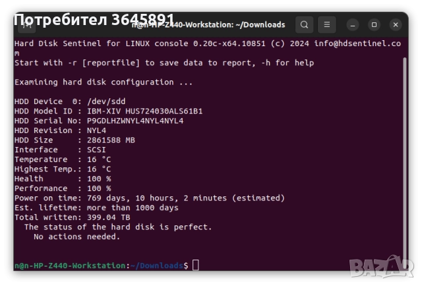Viewport: 422px width, 286px height.
Task: Click the Health 100 % line
Action: [63, 179]
